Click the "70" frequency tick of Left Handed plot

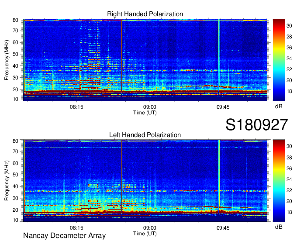click(15, 151)
